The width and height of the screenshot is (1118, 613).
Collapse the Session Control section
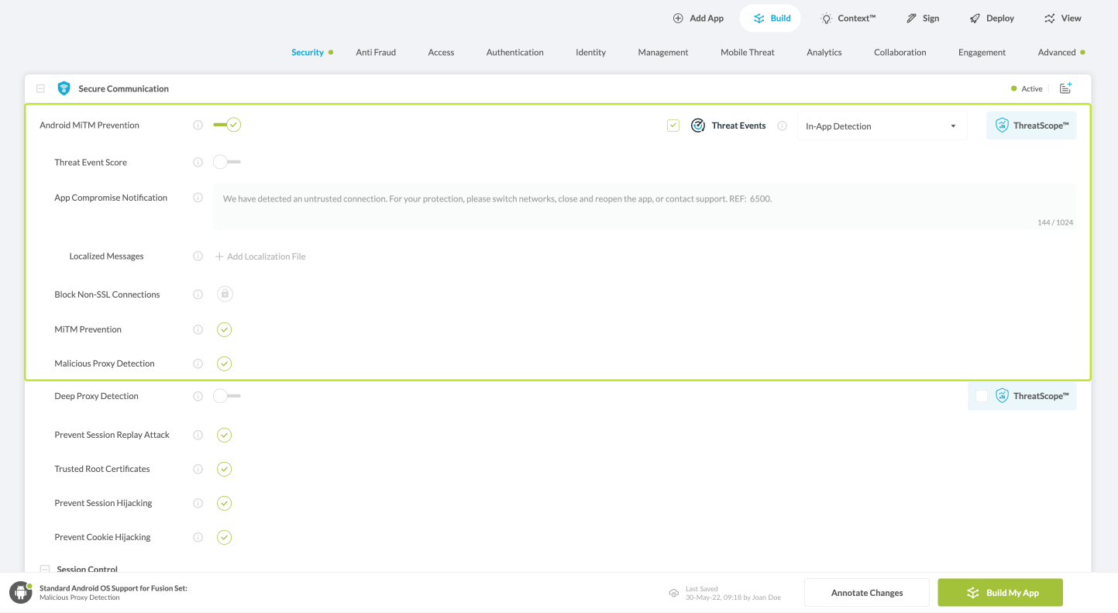[x=45, y=570]
